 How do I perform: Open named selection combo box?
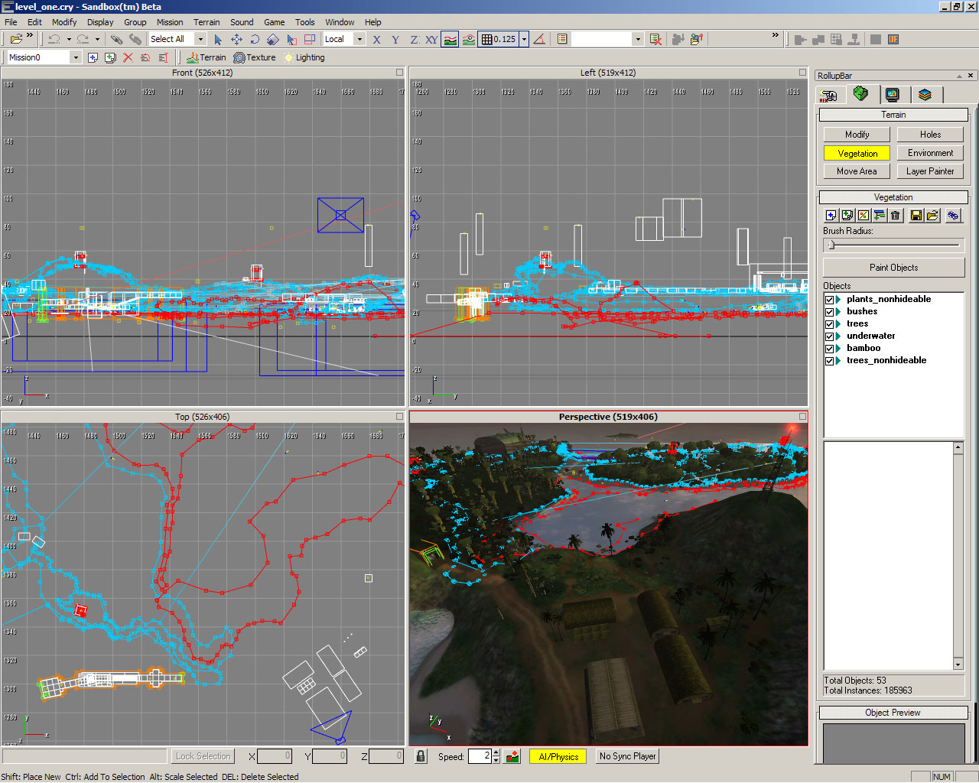[x=607, y=39]
